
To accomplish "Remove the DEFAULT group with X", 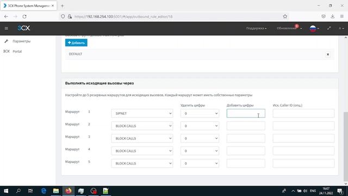I will pos(328,54).
